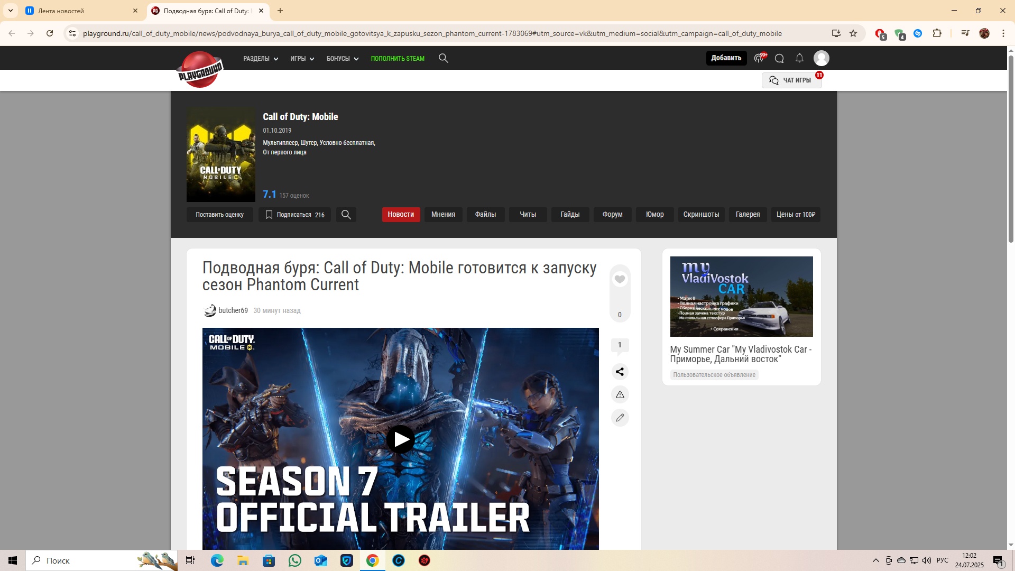The width and height of the screenshot is (1015, 571).
Task: Select the Юмор tab
Action: (x=654, y=215)
